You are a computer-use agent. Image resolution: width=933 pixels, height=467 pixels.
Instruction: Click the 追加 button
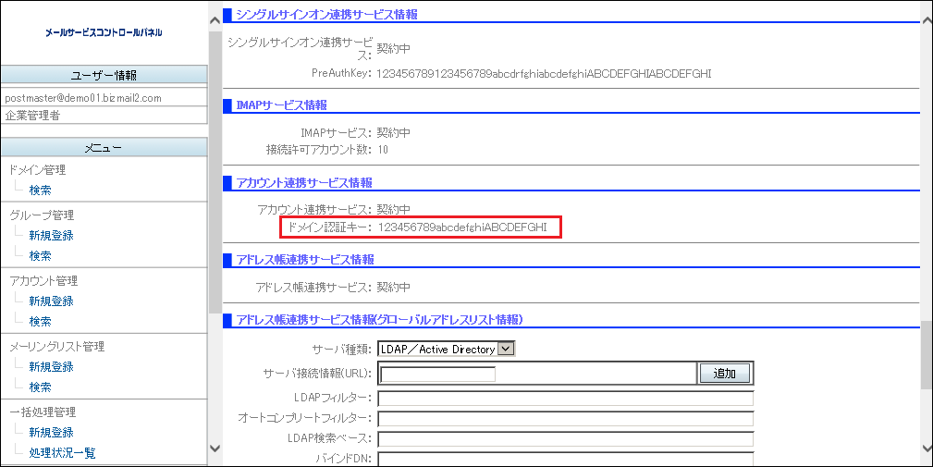click(724, 374)
